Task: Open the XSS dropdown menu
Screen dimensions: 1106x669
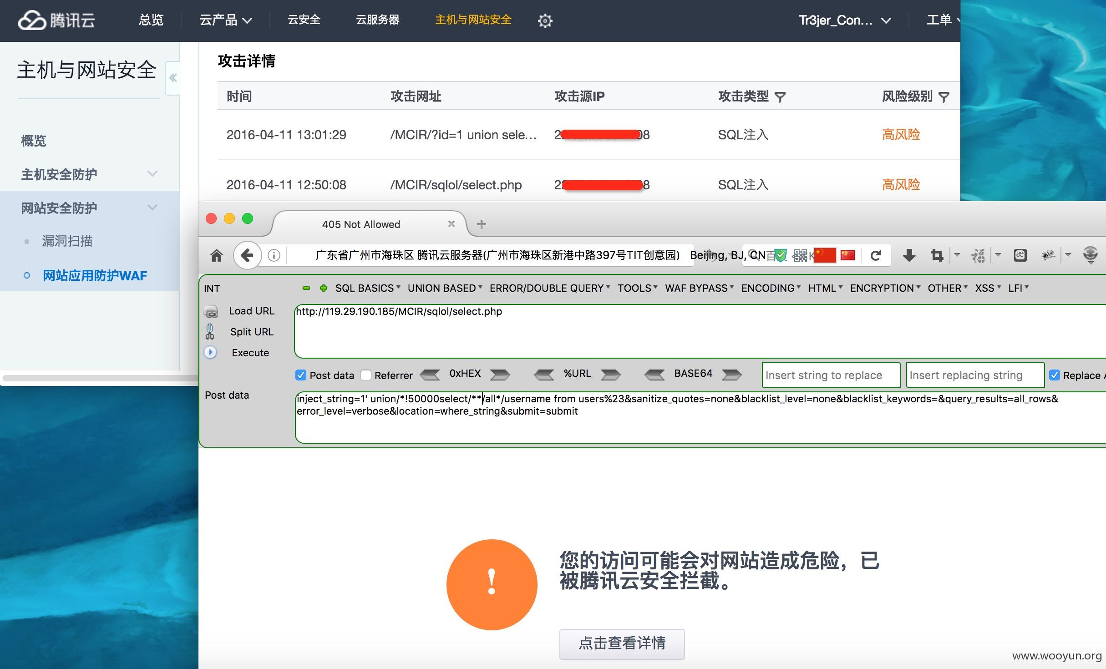Action: point(988,288)
